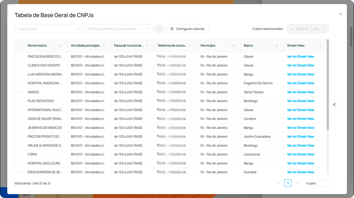Open Atividade principal column options menu
The width and height of the screenshot is (354, 198).
pyautogui.click(x=104, y=46)
